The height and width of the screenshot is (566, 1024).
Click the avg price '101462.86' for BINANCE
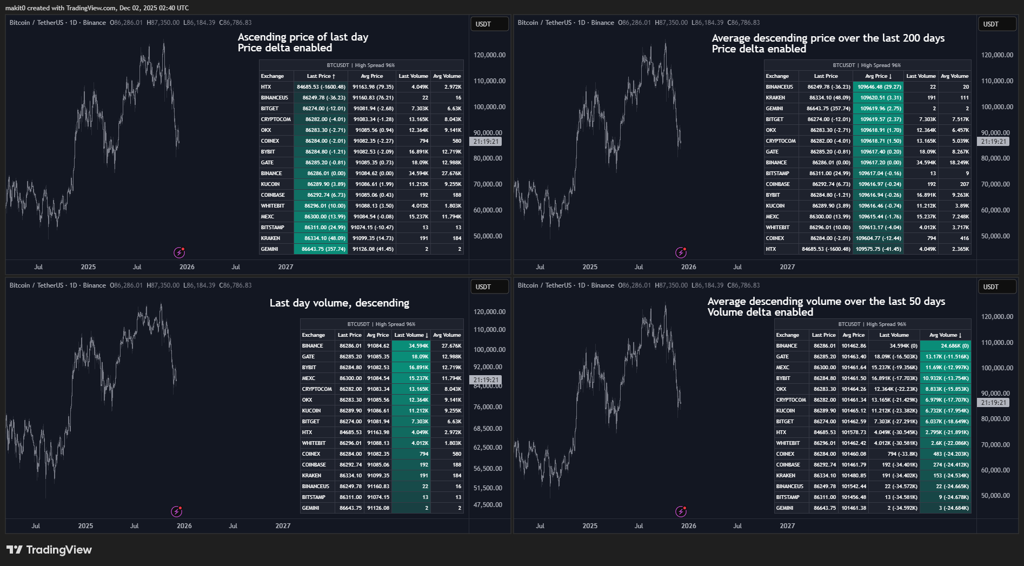tap(854, 346)
